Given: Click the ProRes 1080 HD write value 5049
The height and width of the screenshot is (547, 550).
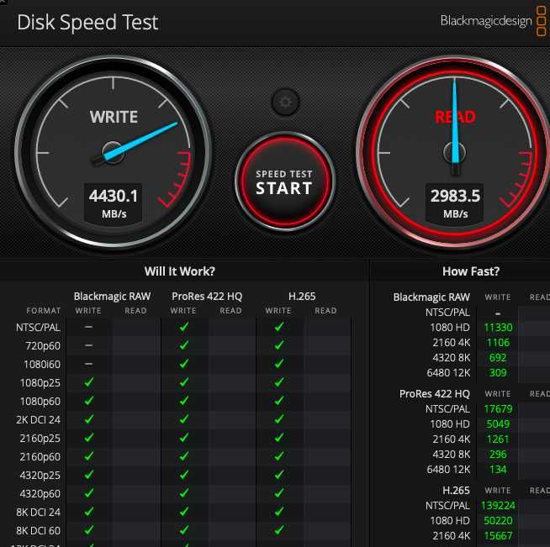Looking at the screenshot, I should point(498,424).
